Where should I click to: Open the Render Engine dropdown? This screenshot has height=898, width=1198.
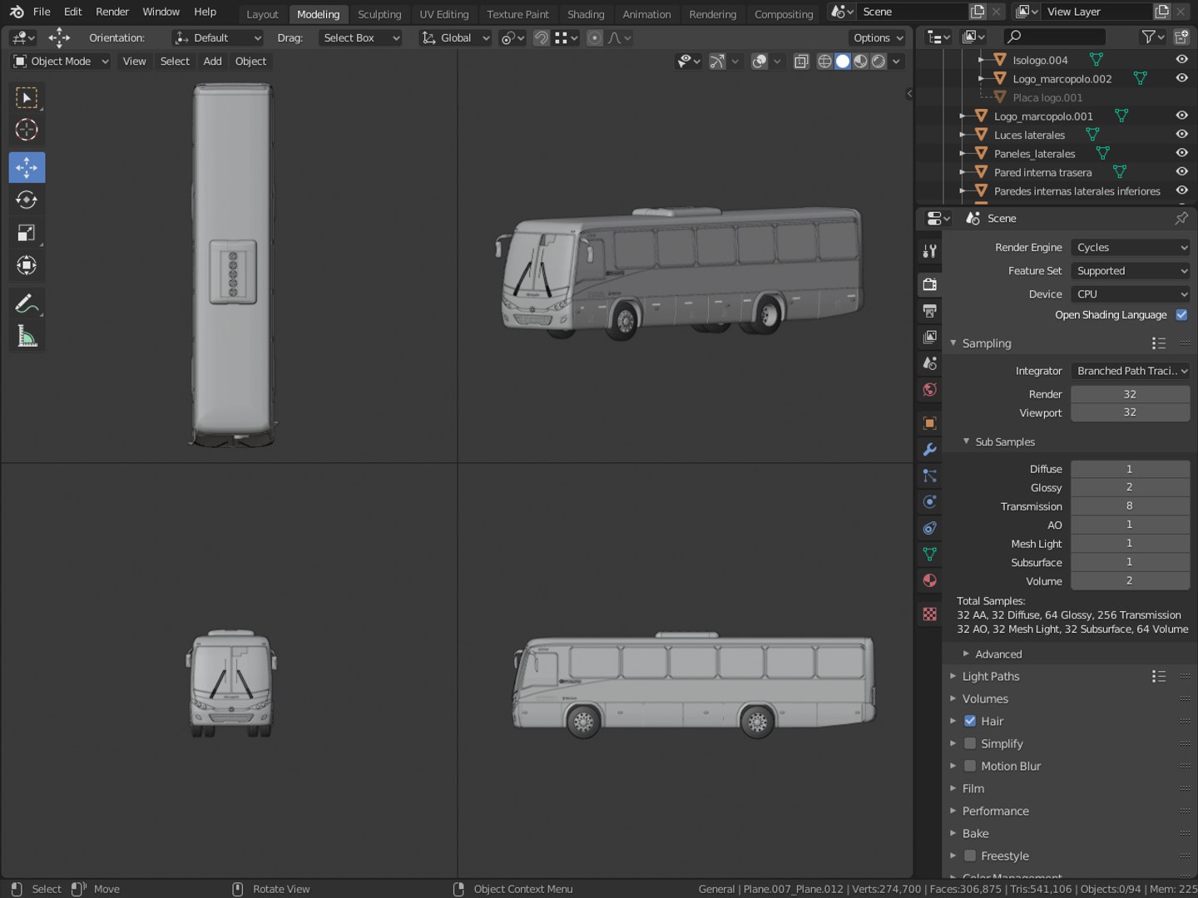[x=1131, y=248]
